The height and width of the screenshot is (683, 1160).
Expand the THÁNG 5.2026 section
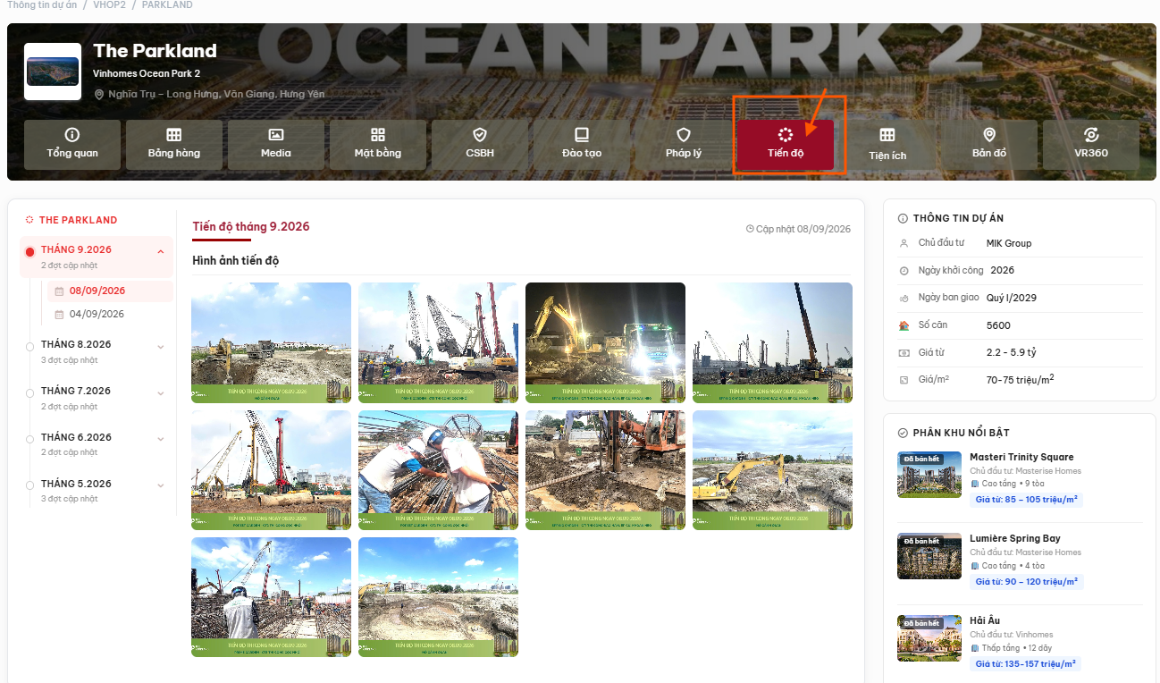(x=97, y=490)
